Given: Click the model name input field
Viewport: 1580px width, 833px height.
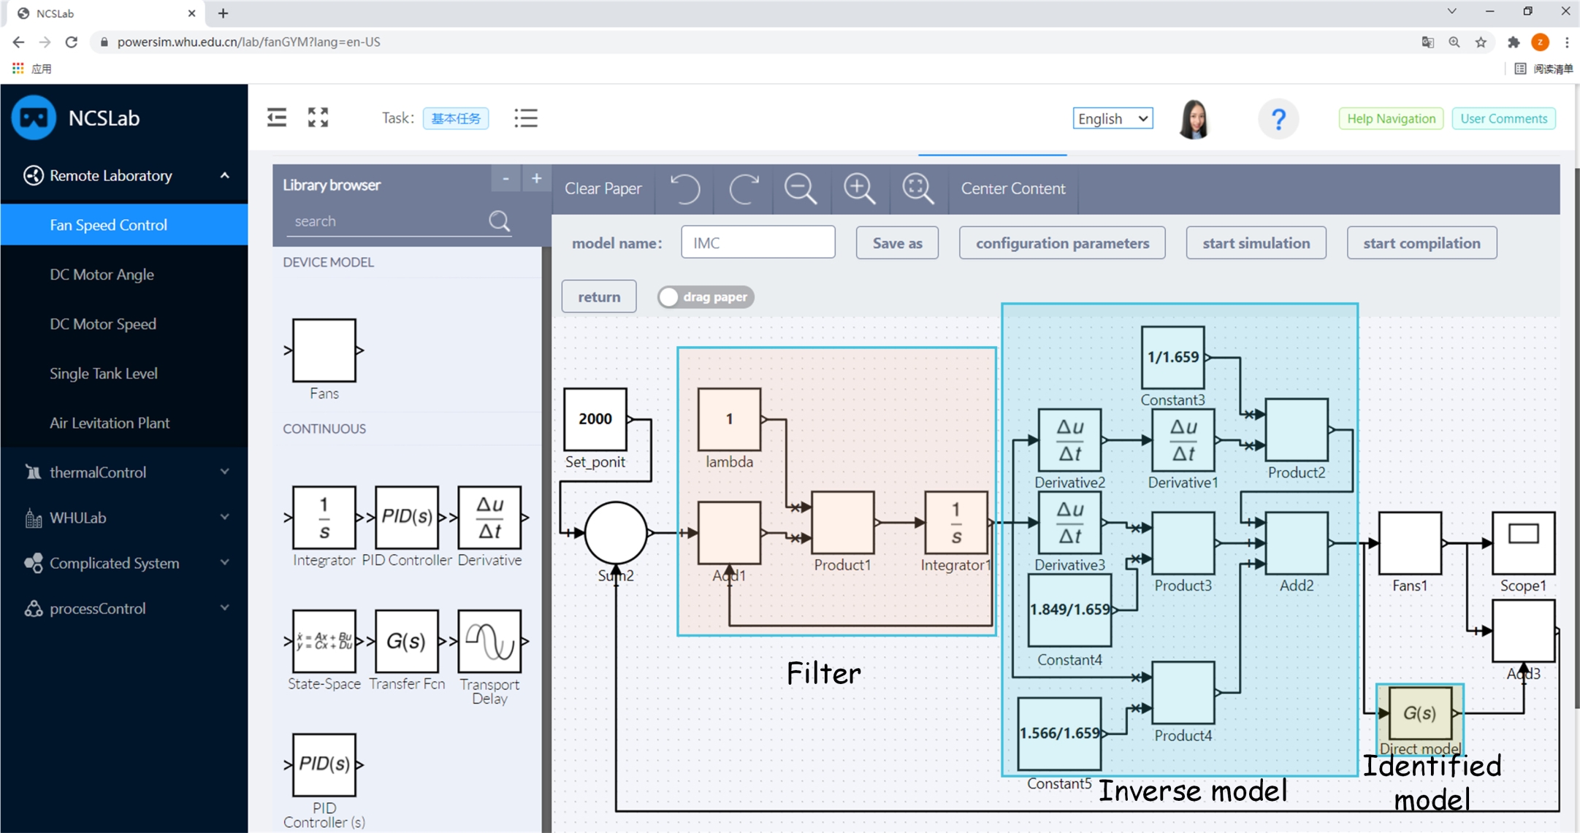Looking at the screenshot, I should [757, 242].
